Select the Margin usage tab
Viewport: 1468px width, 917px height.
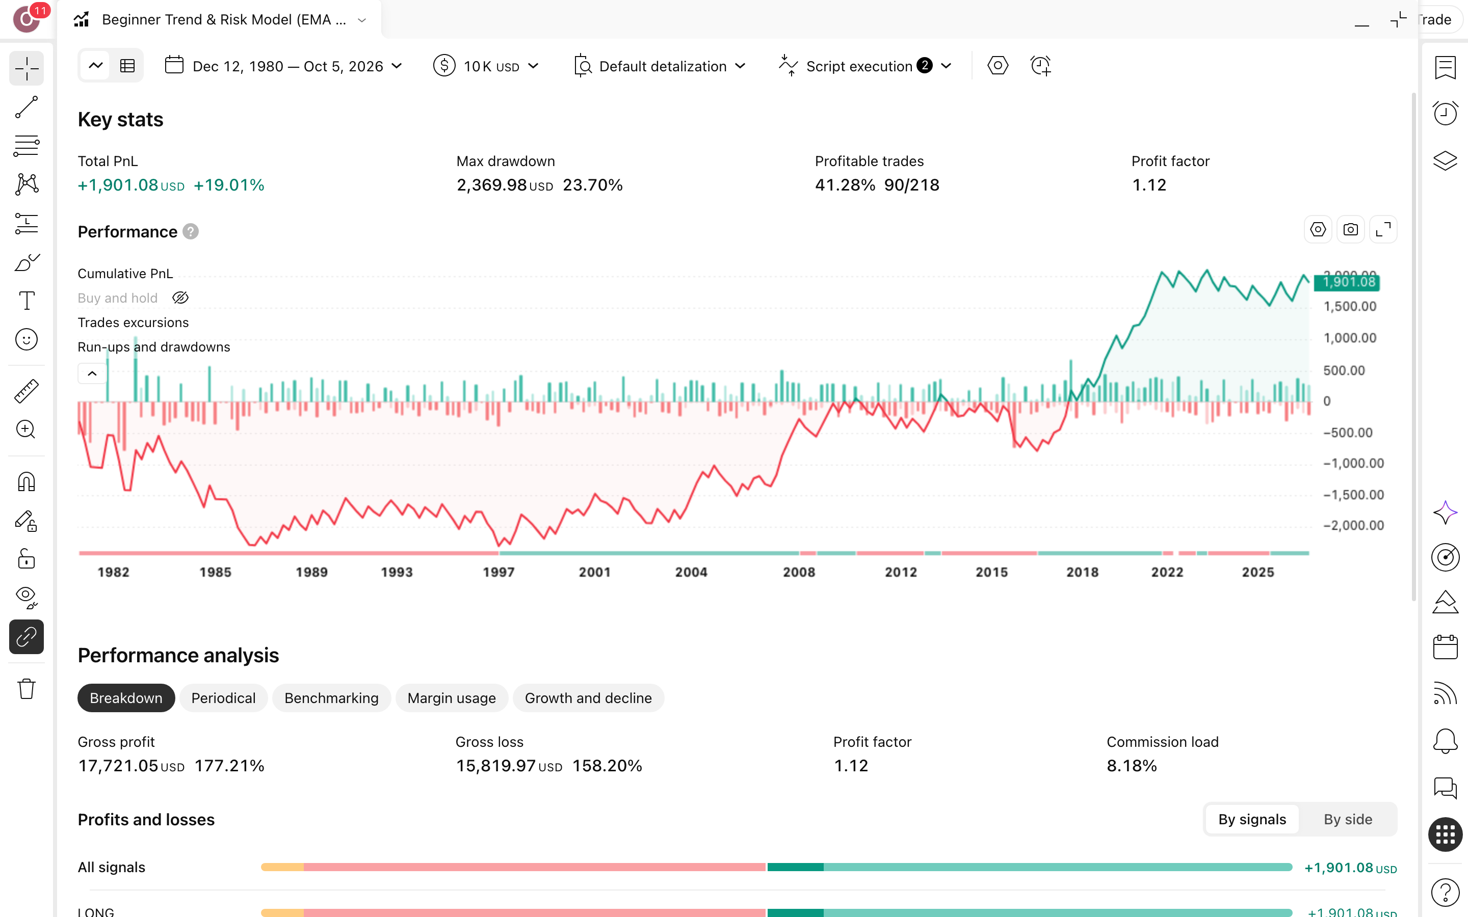[x=451, y=698]
